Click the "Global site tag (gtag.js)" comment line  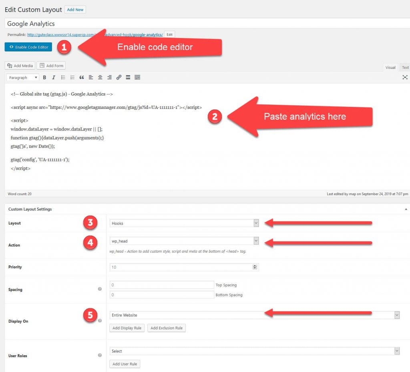coord(62,94)
